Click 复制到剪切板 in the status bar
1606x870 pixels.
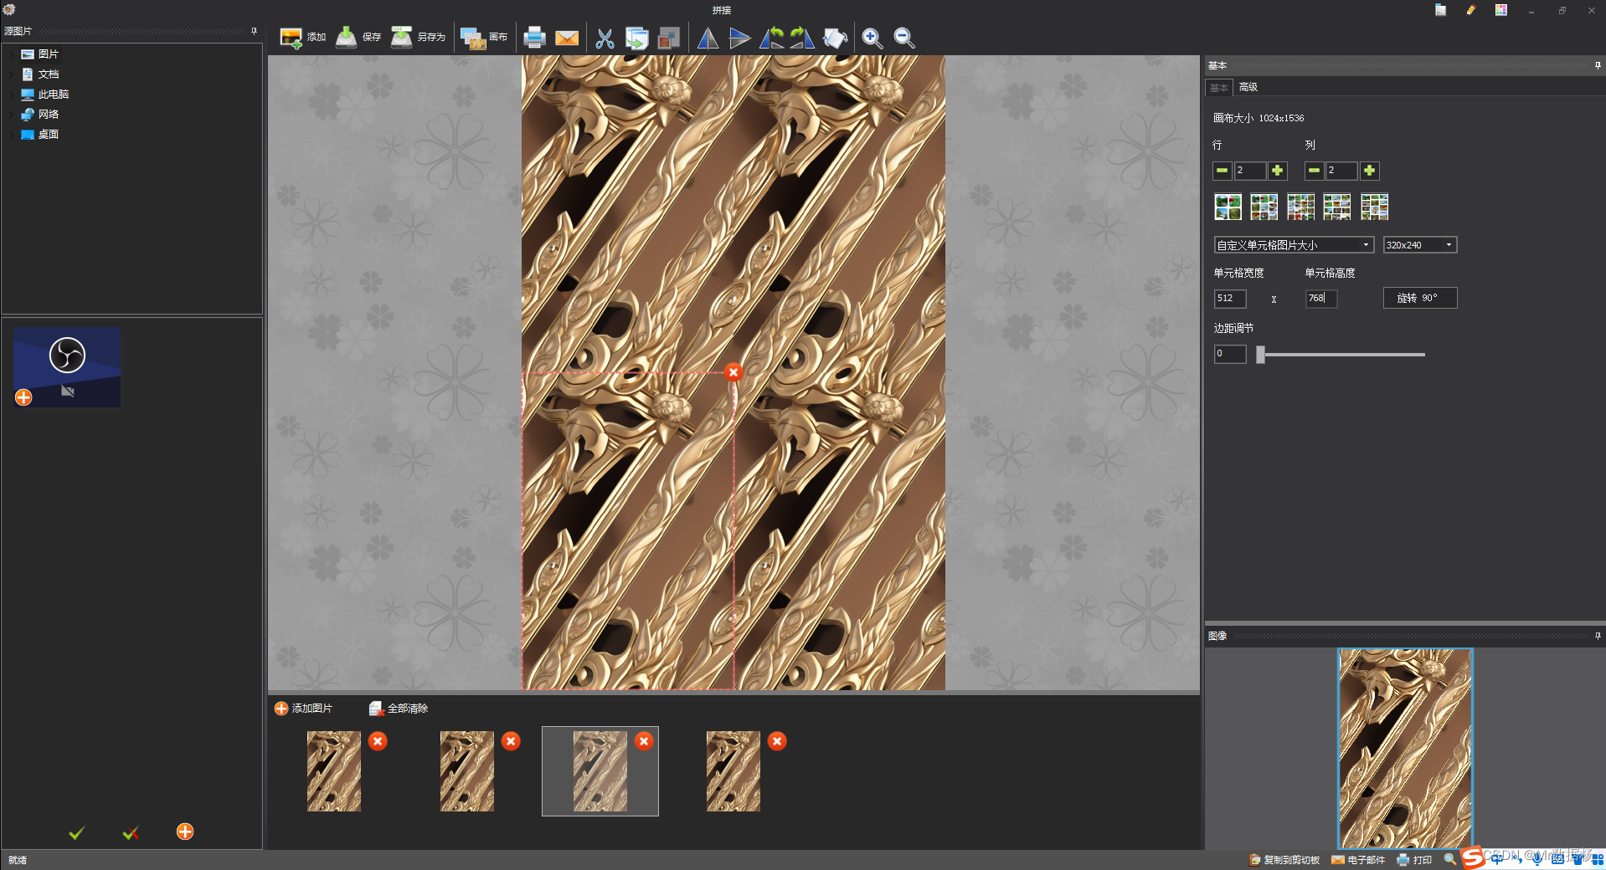pos(1284,860)
